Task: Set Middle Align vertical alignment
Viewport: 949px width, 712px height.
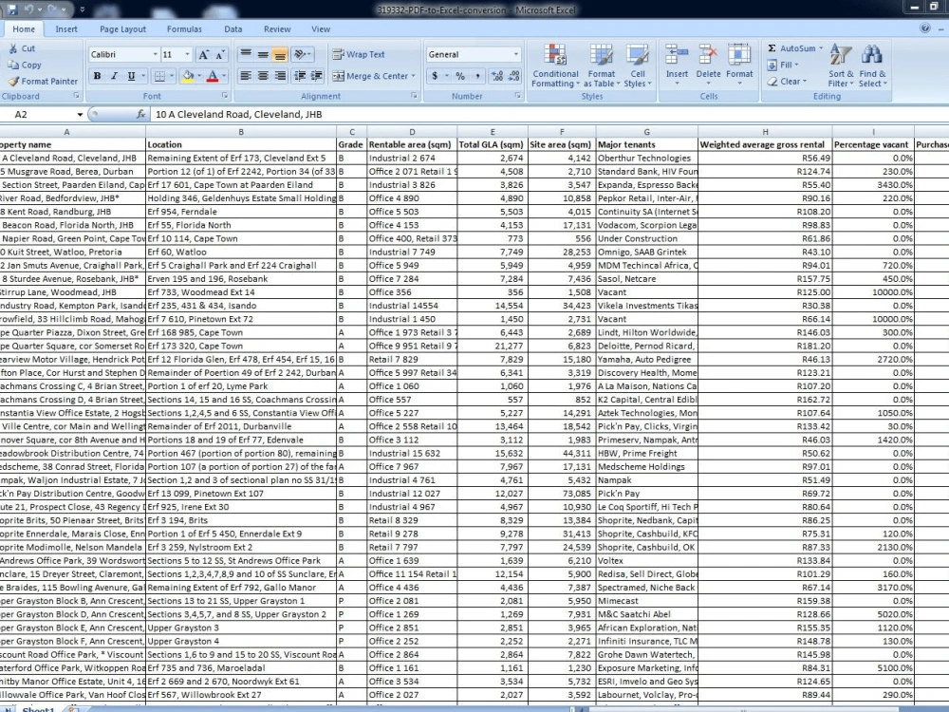Action: pos(263,54)
